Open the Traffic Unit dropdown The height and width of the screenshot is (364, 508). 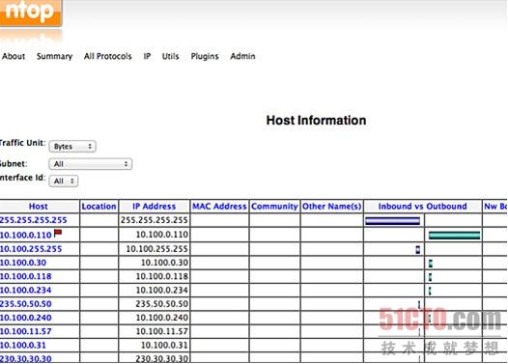click(x=72, y=147)
